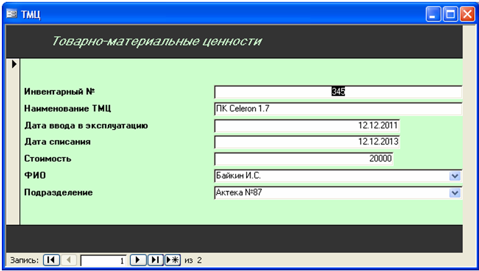Create a new blank record
479x271 pixels.
[x=172, y=260]
